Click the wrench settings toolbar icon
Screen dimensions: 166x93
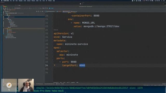(x=42, y=8)
